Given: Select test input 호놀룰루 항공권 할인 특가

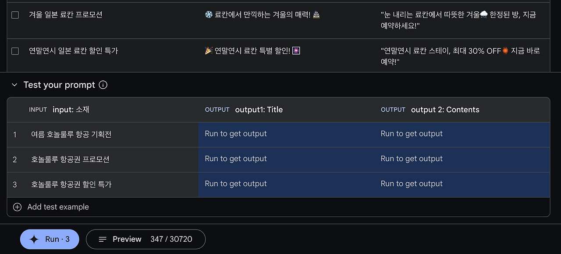Looking at the screenshot, I should [x=71, y=184].
